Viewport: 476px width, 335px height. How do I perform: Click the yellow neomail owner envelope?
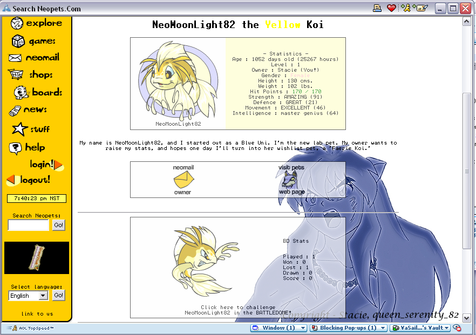183,179
